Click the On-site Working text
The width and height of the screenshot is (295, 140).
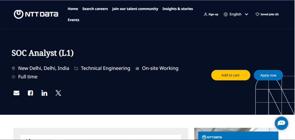pos(160,68)
